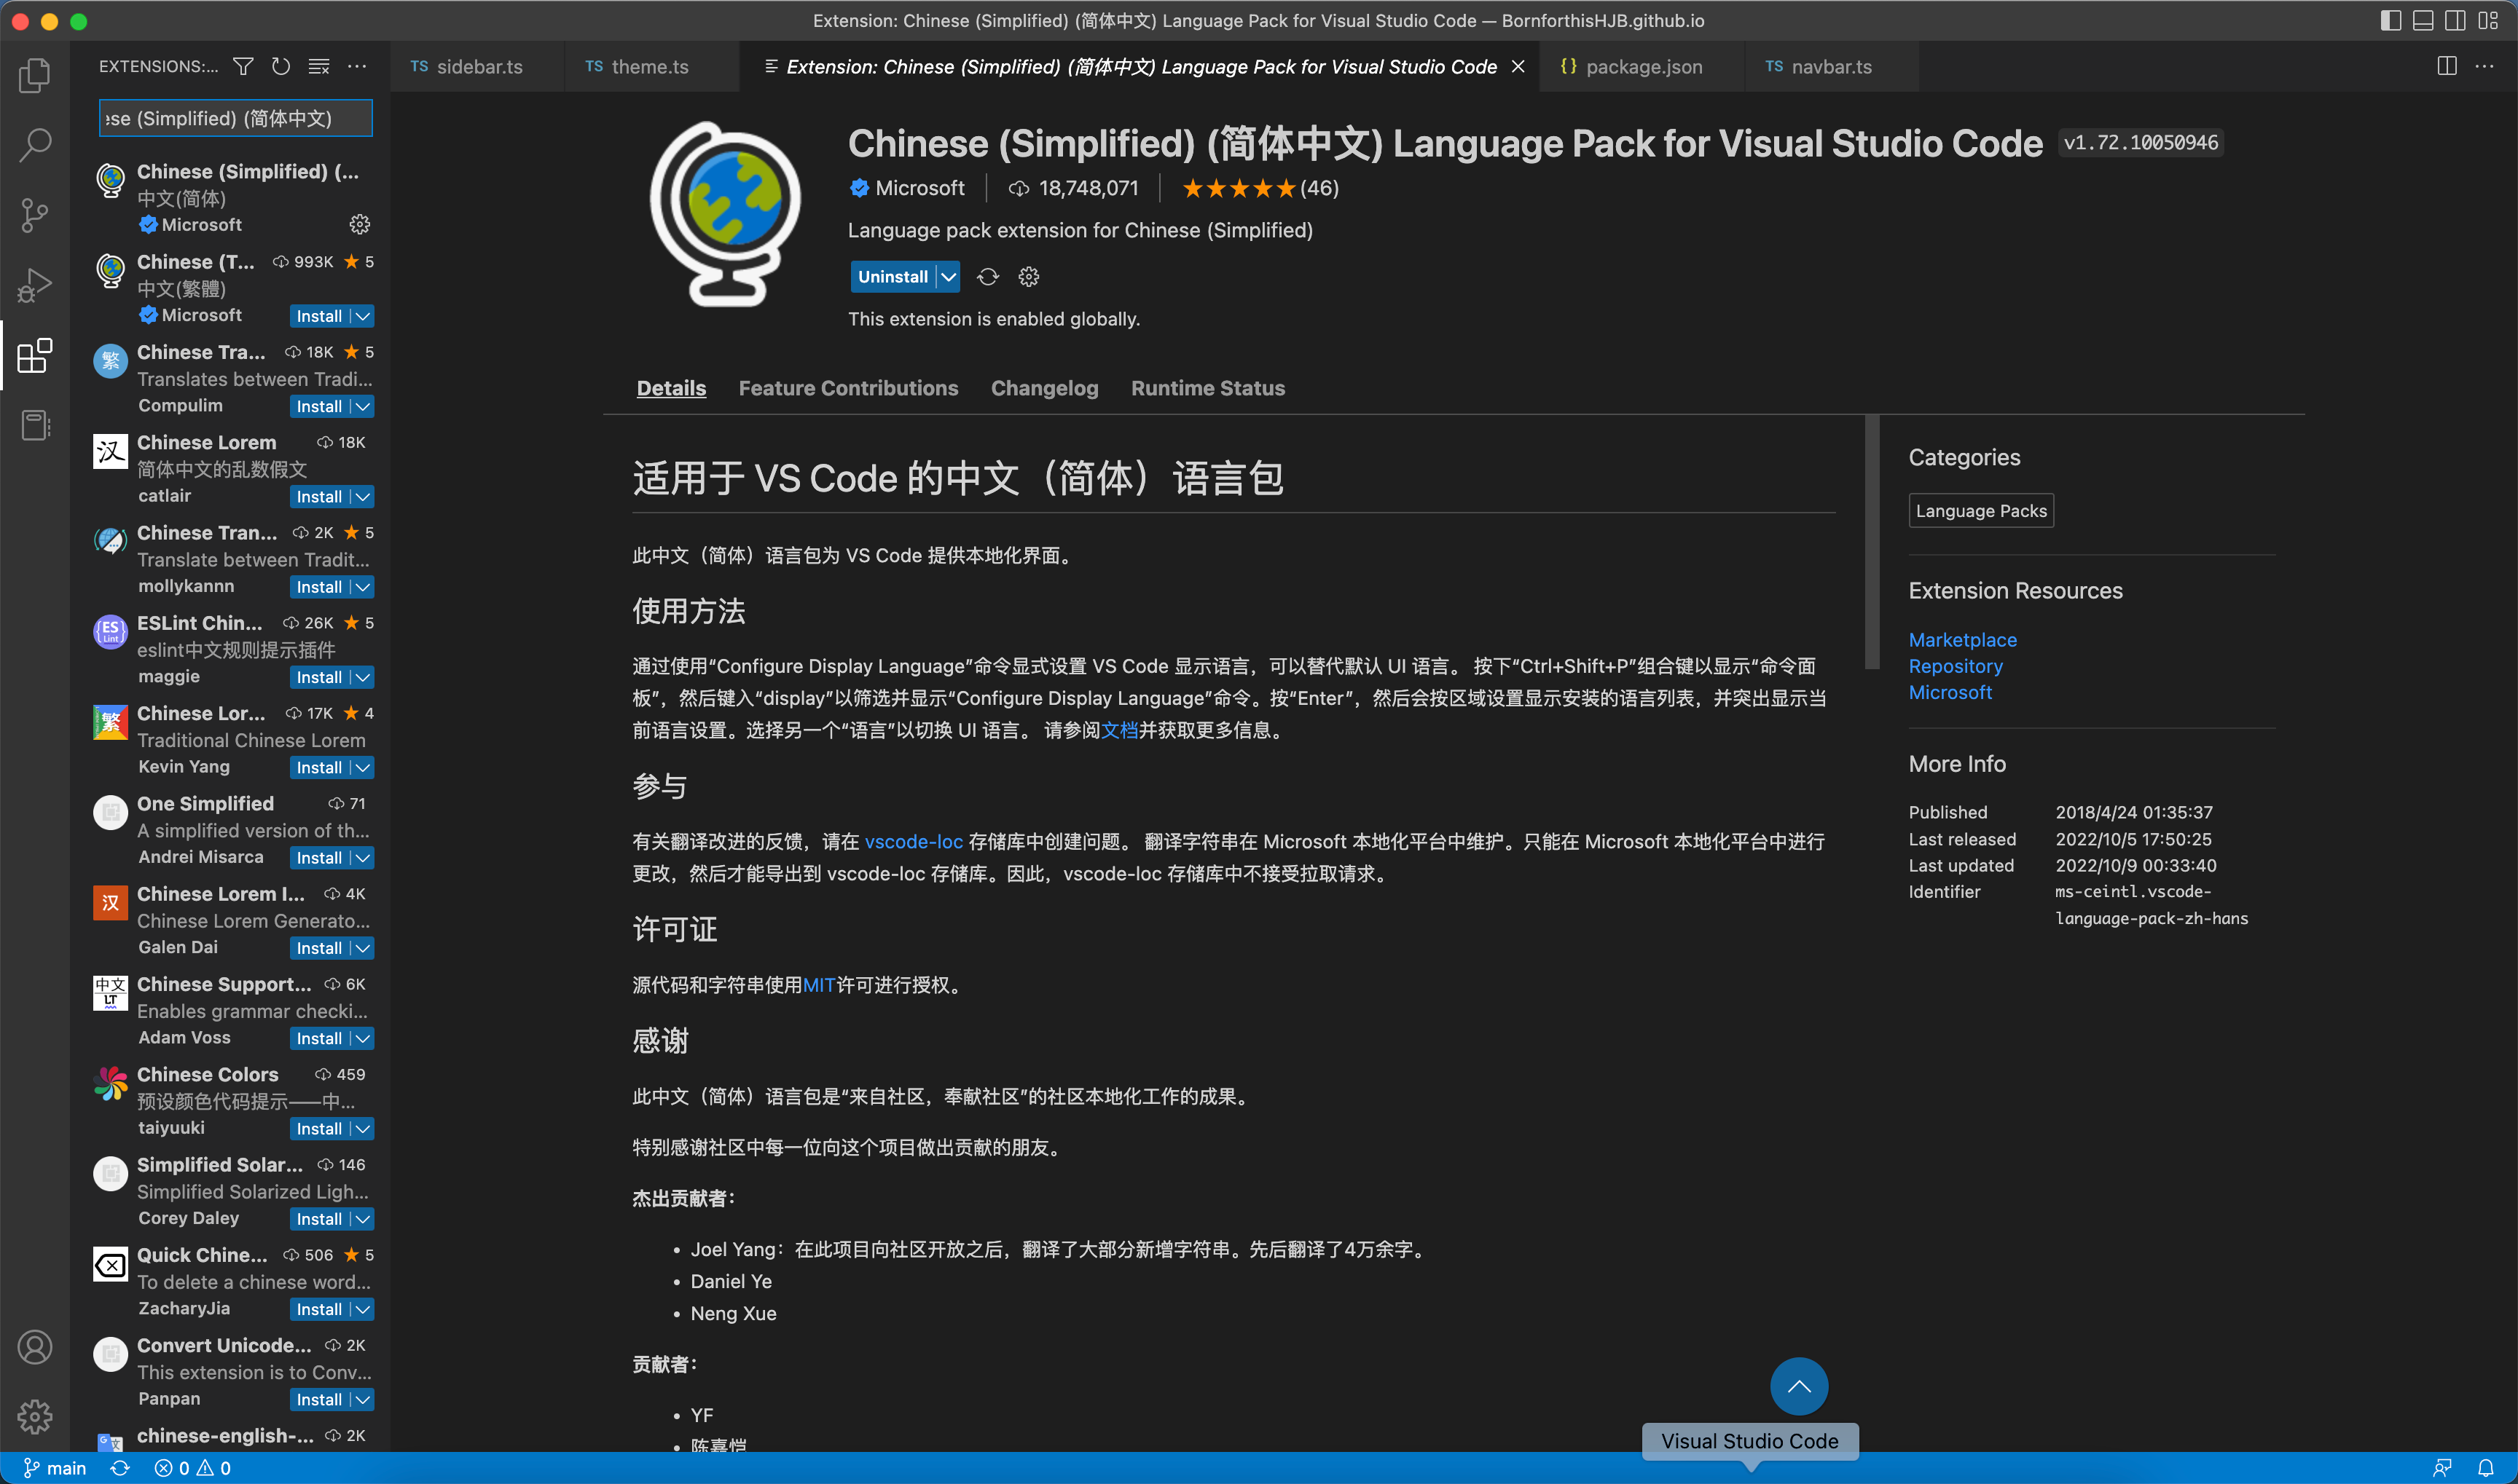Viewport: 2518px width, 1484px height.
Task: Open manage gear for installed Chinese (Simplified) extension
Action: 360,225
